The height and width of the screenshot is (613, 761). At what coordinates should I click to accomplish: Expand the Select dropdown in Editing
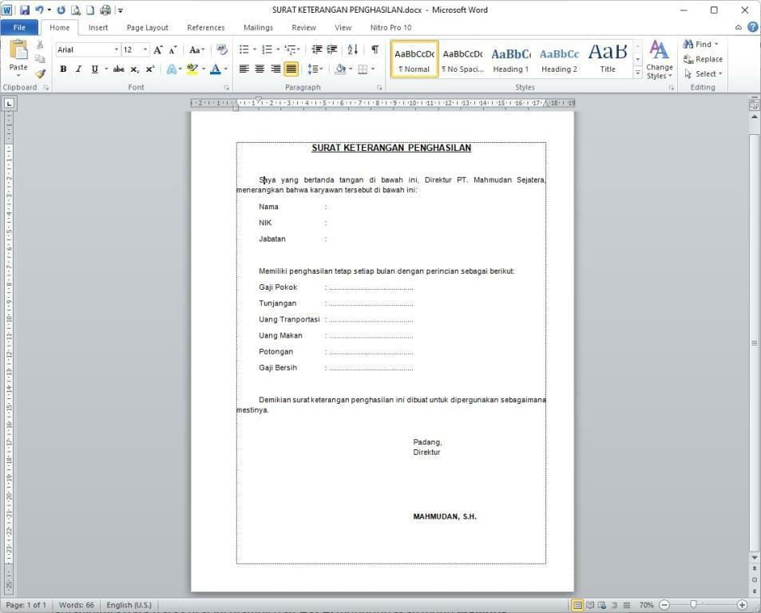(x=704, y=73)
